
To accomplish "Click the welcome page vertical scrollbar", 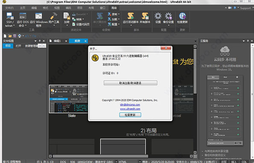I will (x=195, y=71).
